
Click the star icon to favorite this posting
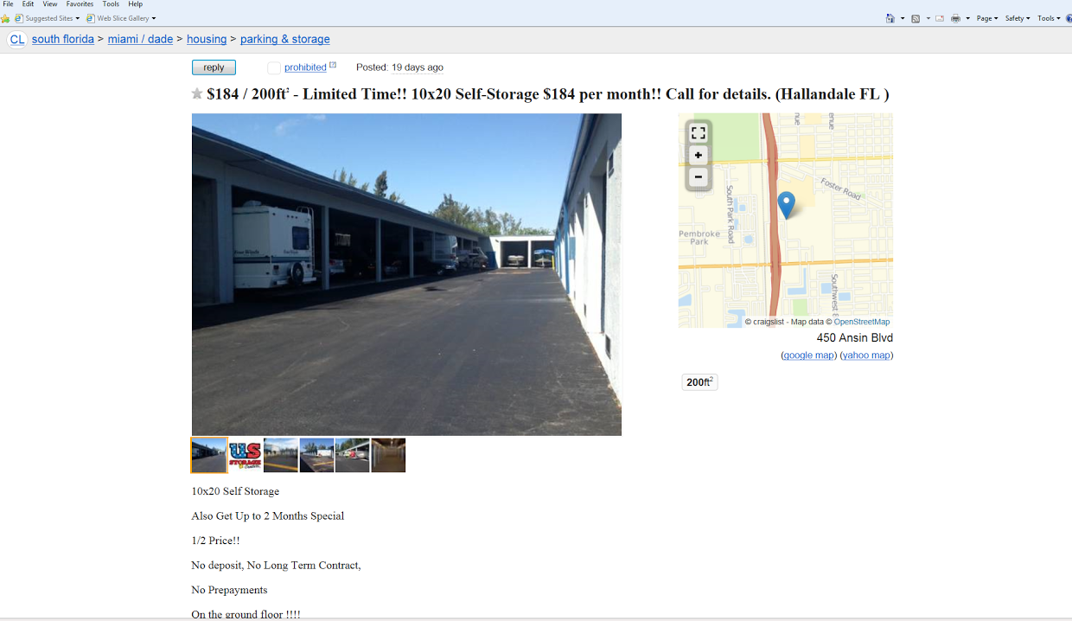197,93
